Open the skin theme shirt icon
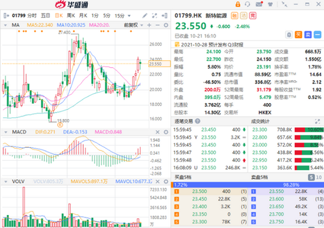Image resolution: width=324 pixels, height=228 pixels. tap(270, 4)
